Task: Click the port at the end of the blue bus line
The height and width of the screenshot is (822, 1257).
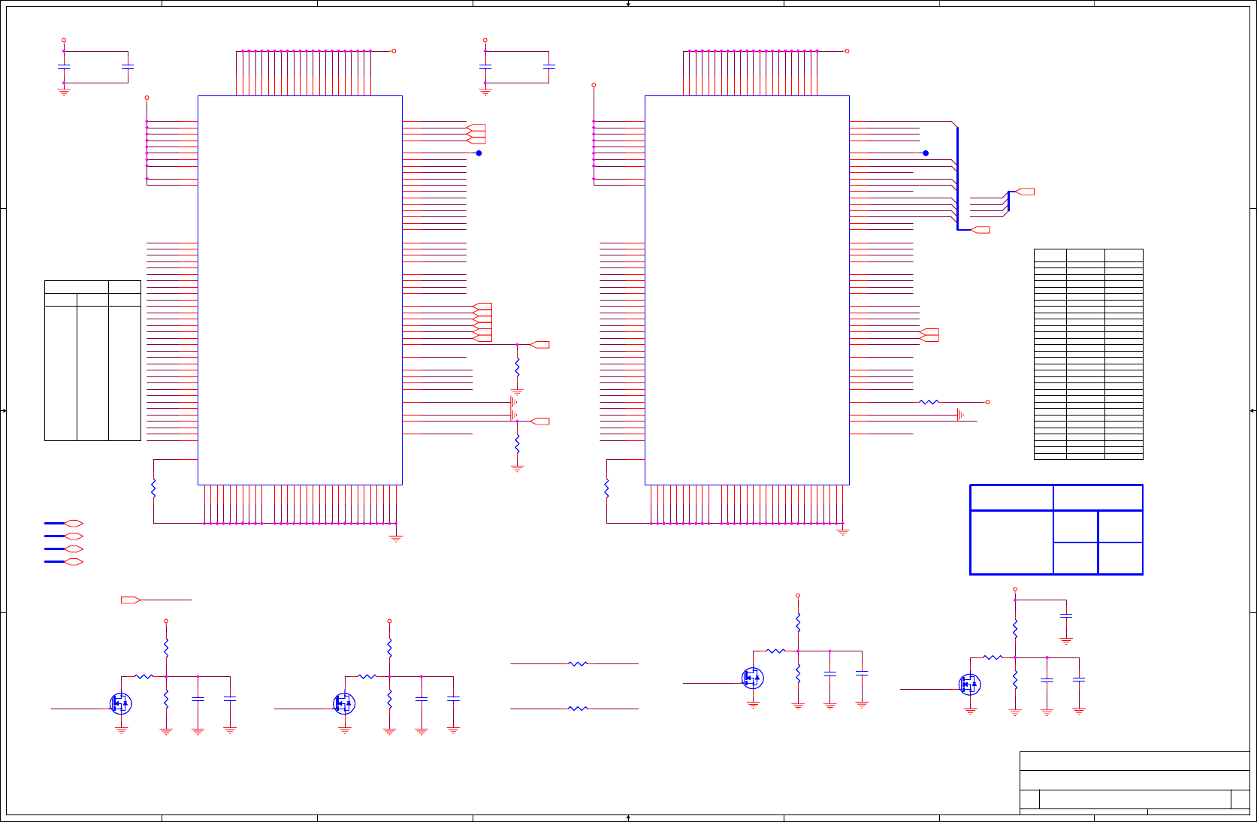Action: pyautogui.click(x=981, y=230)
